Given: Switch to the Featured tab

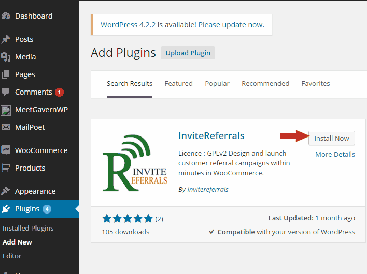Looking at the screenshot, I should coord(179,84).
